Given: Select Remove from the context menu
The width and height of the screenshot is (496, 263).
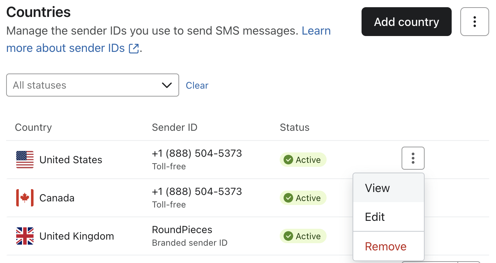Looking at the screenshot, I should click(385, 246).
